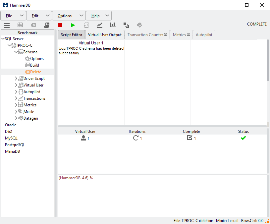Click the virtual user person icon

pos(83,138)
